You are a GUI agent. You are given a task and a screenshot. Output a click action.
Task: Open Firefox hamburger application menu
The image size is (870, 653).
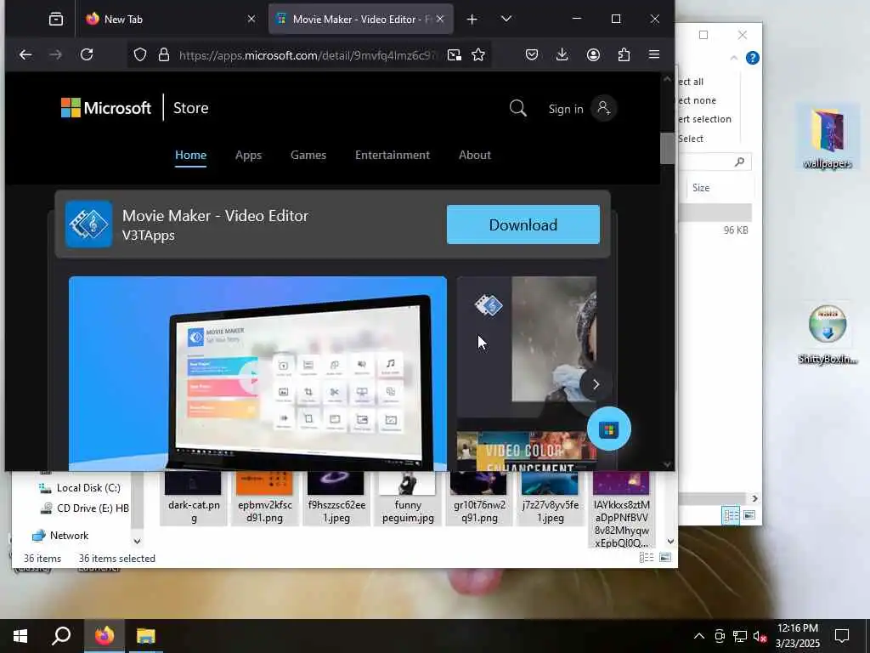[x=654, y=54]
